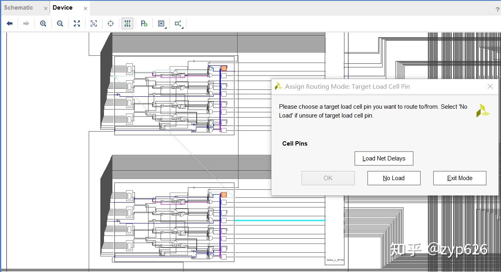This screenshot has height=272, width=501.
Task: Toggle the Routing Resources display button
Action: point(127,24)
